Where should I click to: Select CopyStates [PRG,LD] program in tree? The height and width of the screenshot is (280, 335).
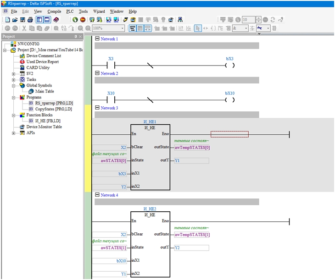53,109
